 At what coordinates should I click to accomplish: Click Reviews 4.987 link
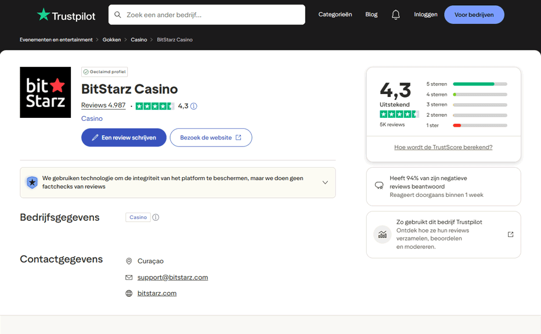[x=103, y=105]
